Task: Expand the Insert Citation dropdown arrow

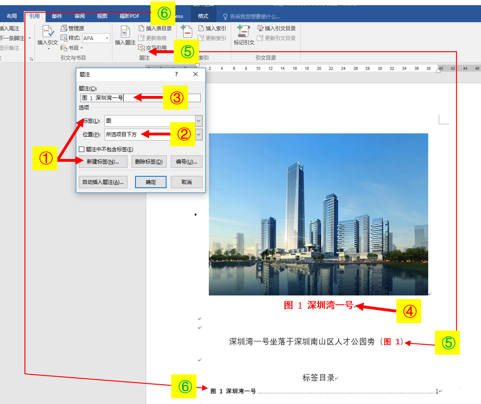Action: click(48, 49)
